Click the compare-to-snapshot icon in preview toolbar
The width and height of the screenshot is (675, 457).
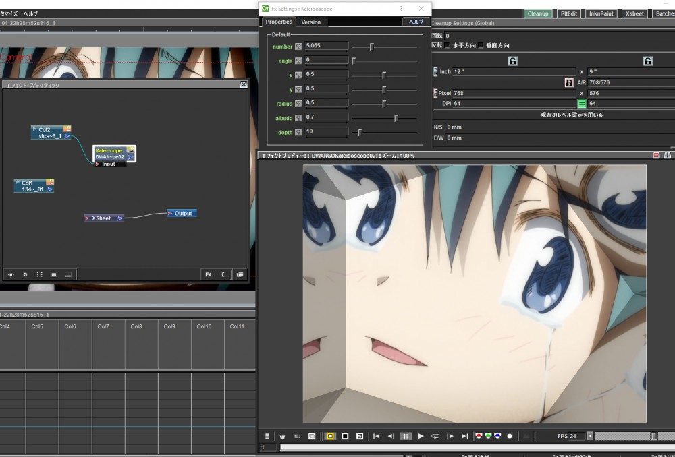297,436
